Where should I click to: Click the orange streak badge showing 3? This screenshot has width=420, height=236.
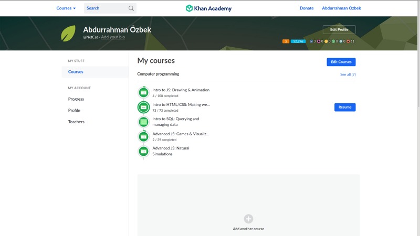[x=286, y=41]
